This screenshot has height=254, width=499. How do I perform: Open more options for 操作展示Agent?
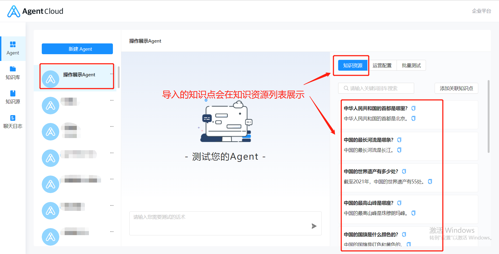tap(112, 74)
